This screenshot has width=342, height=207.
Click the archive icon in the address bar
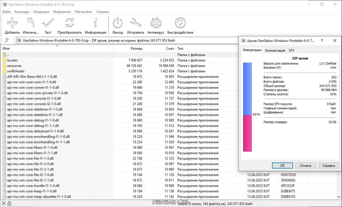[x=19, y=40]
